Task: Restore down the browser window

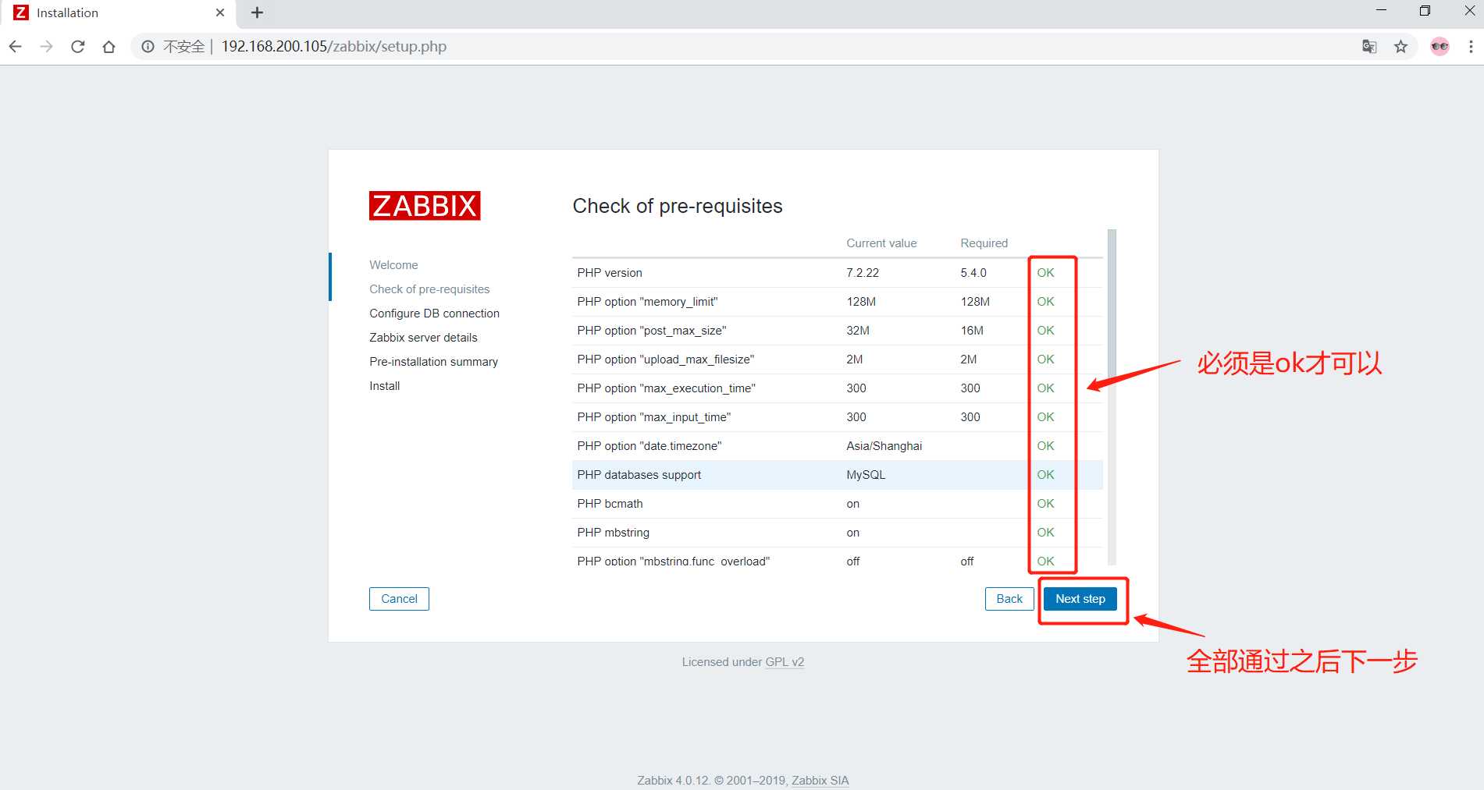Action: (1425, 11)
